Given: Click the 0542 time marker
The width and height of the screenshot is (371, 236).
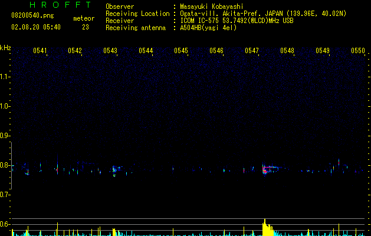Looking at the screenshot, I should click(x=75, y=51).
